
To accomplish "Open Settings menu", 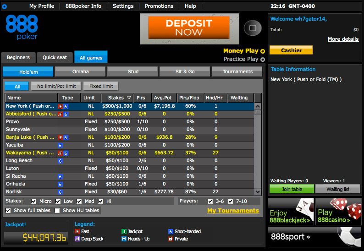I will click(123, 6).
